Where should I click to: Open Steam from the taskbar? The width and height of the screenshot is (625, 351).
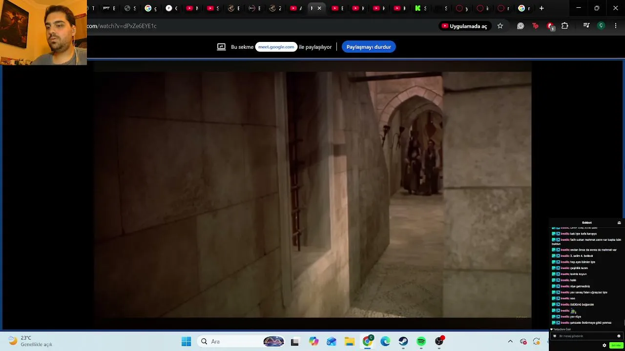[403, 342]
